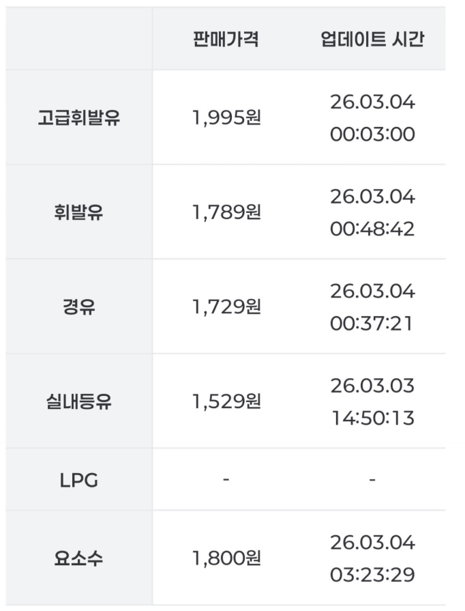This screenshot has width=465, height=611.
Task: Select the 요소수 row label
Action: click(x=79, y=558)
